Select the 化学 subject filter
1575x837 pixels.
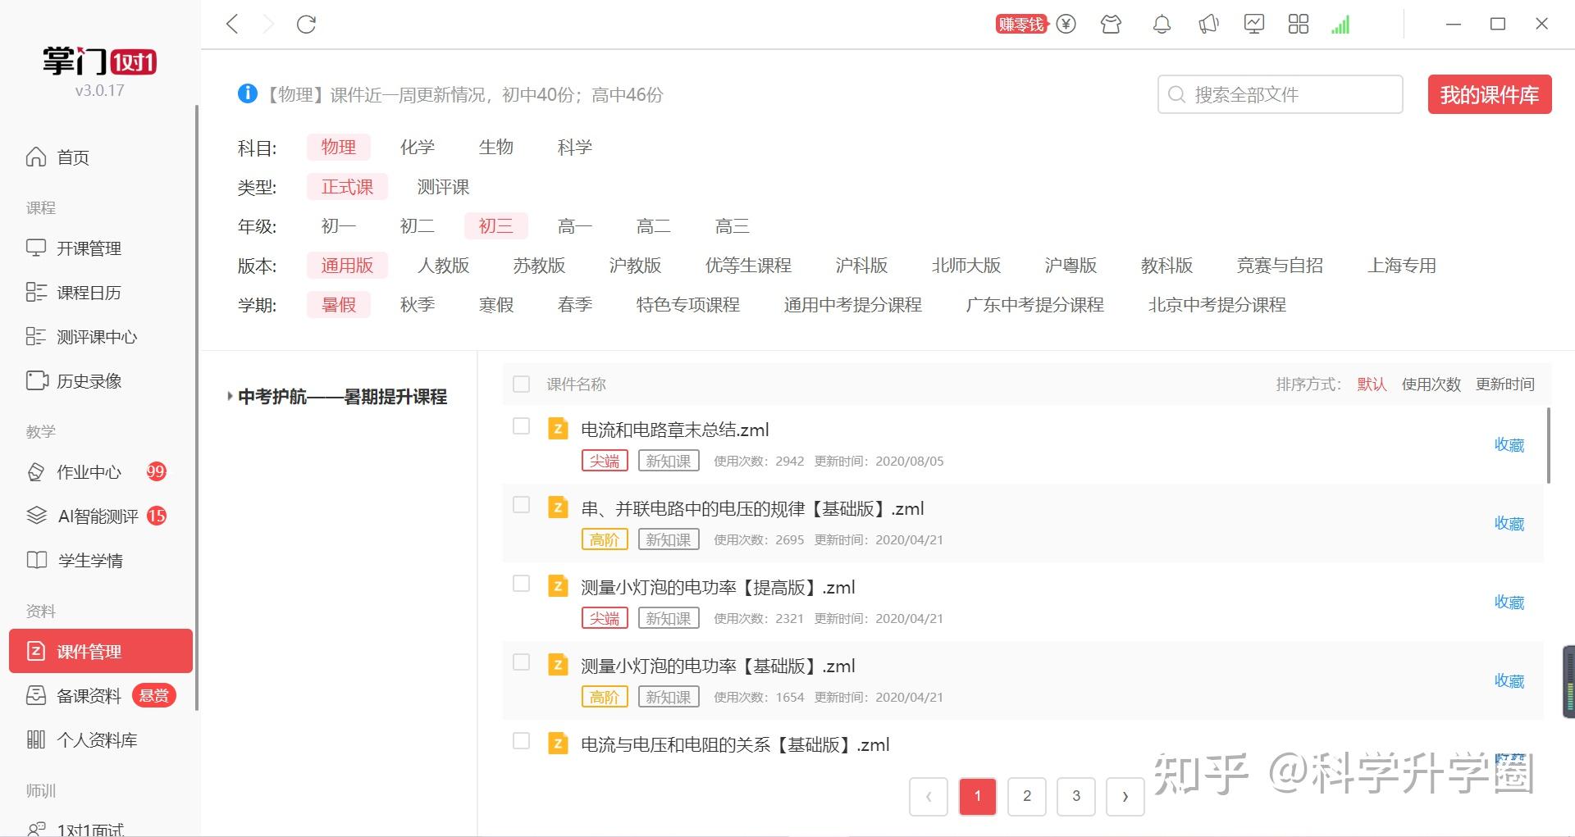click(x=417, y=147)
